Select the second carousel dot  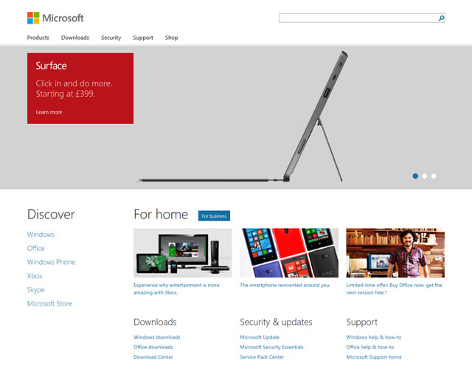425,176
